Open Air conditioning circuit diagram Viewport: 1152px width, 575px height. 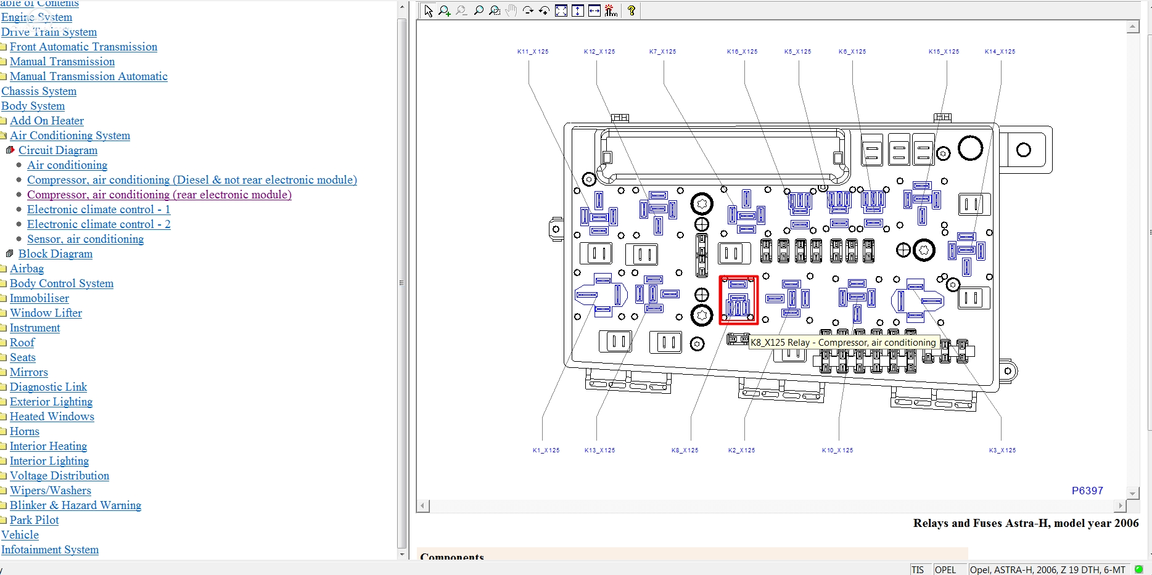click(67, 165)
